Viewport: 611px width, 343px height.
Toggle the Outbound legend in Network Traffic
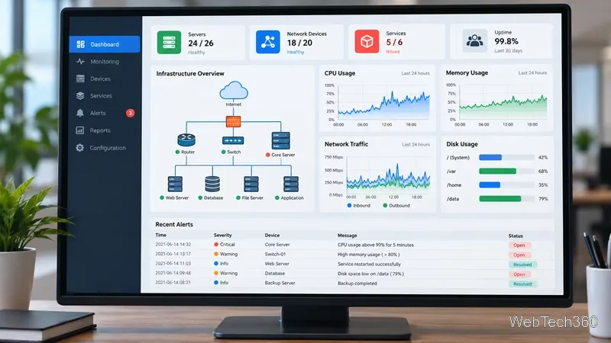coord(396,205)
